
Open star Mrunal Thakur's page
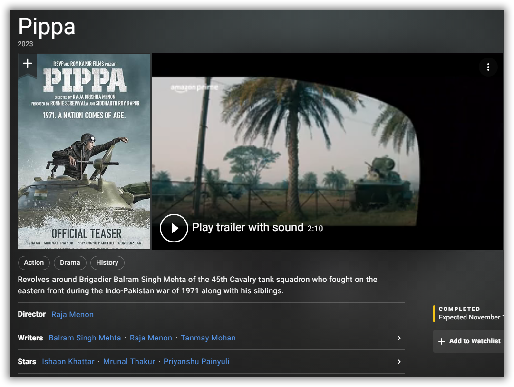coord(129,361)
